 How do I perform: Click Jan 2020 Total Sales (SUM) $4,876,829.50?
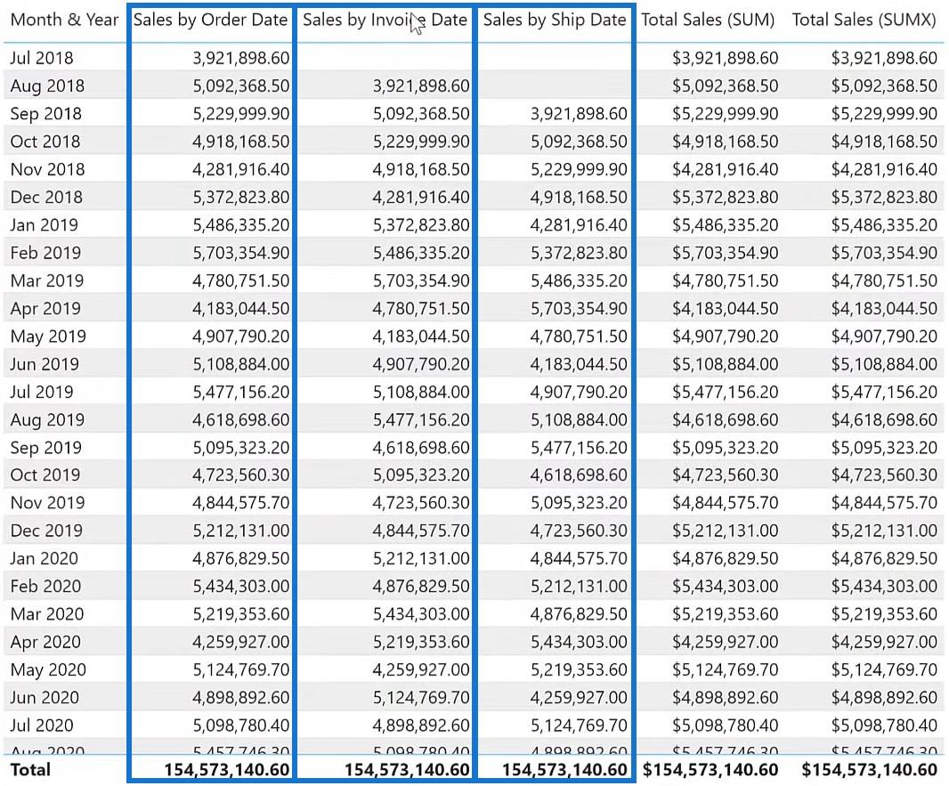pos(725,558)
